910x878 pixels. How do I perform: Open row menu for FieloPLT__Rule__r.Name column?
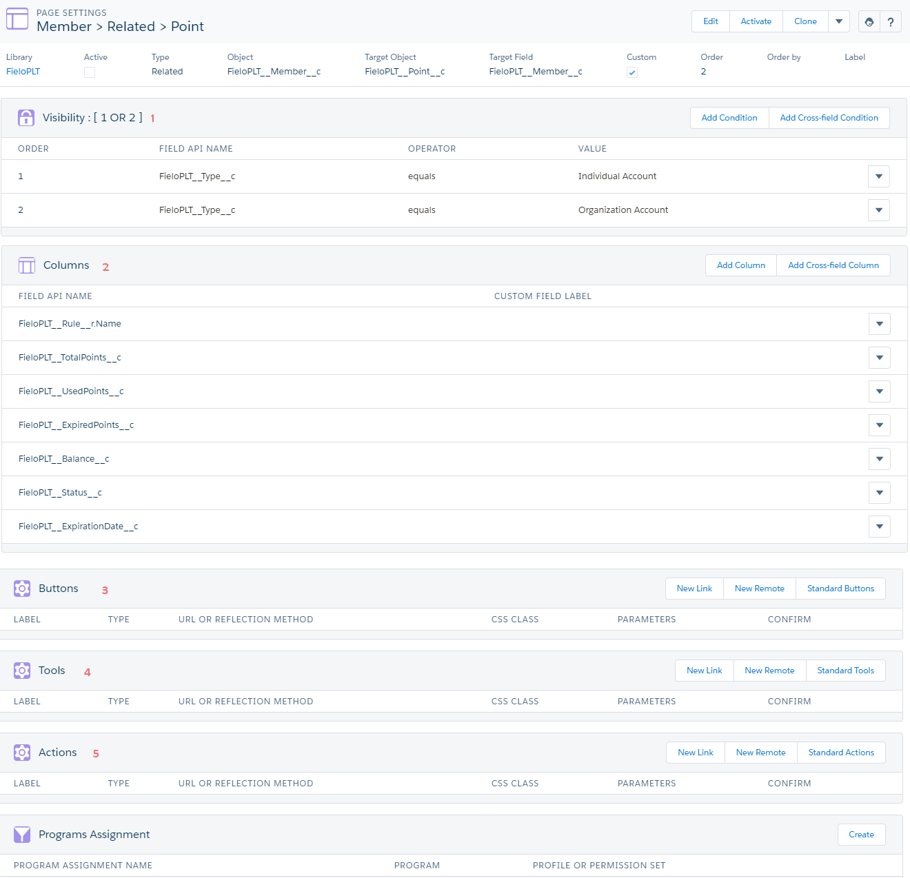880,324
